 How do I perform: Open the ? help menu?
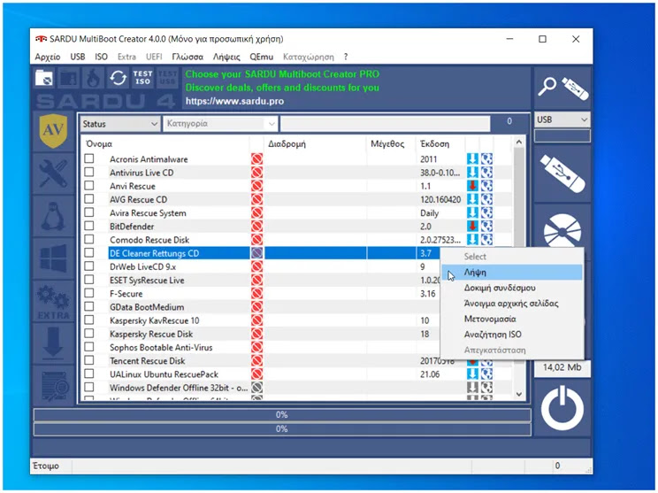[346, 57]
